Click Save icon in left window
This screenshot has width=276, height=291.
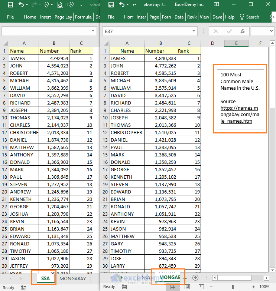pyautogui.click(x=10, y=5)
